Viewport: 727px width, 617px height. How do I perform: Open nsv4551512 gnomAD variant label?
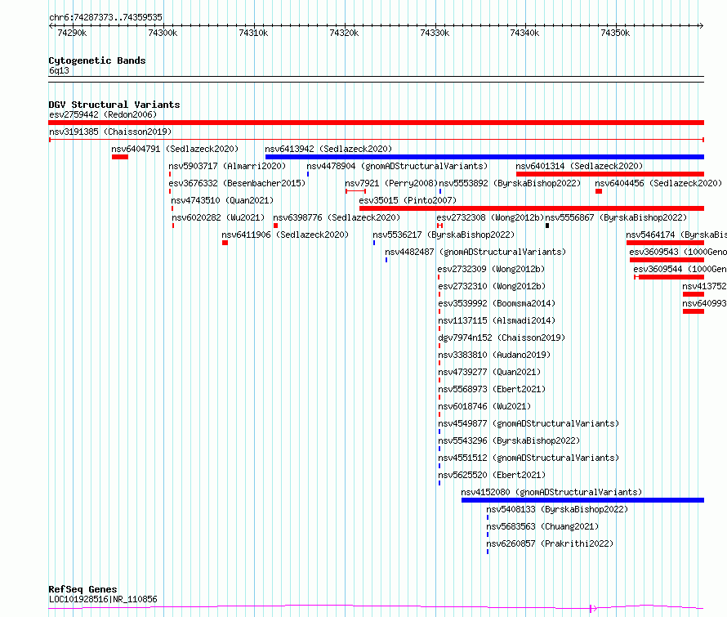pos(529,458)
